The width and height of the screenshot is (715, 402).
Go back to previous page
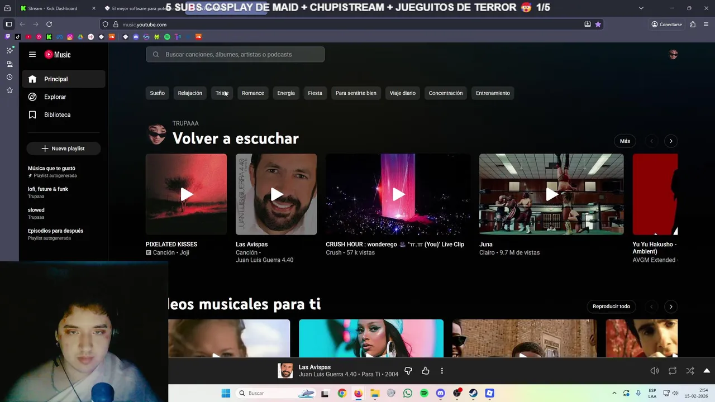point(22,25)
